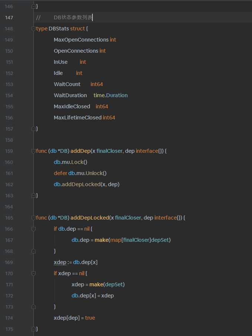Click line number 159 in gutter

coord(9,151)
